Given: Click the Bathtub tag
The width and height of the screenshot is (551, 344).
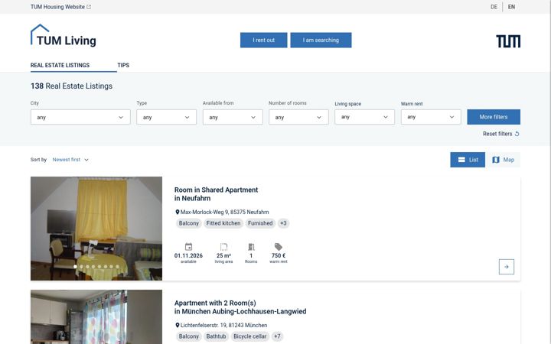Looking at the screenshot, I should (216, 336).
